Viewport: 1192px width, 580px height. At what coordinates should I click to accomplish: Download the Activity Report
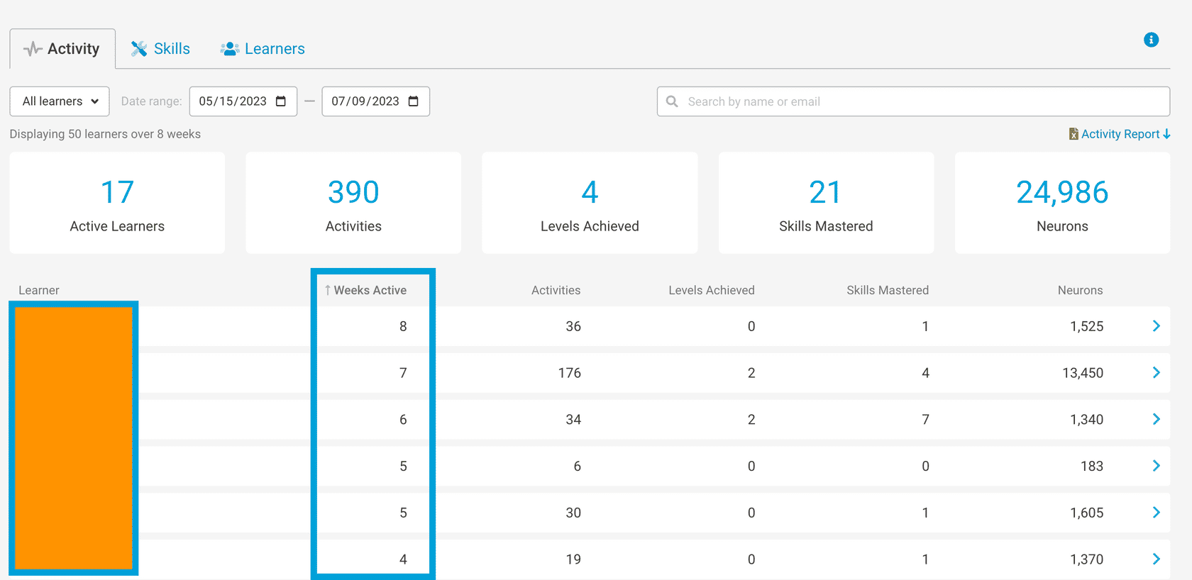point(1120,134)
